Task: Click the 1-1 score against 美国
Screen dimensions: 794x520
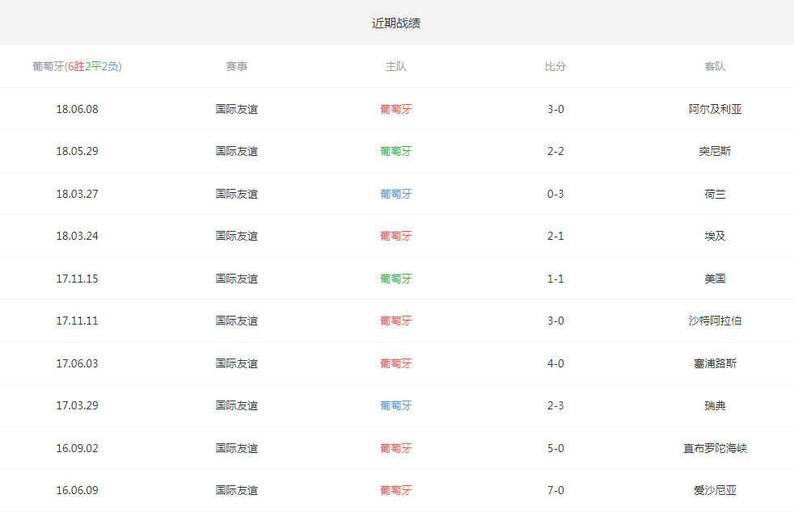Action: point(555,279)
